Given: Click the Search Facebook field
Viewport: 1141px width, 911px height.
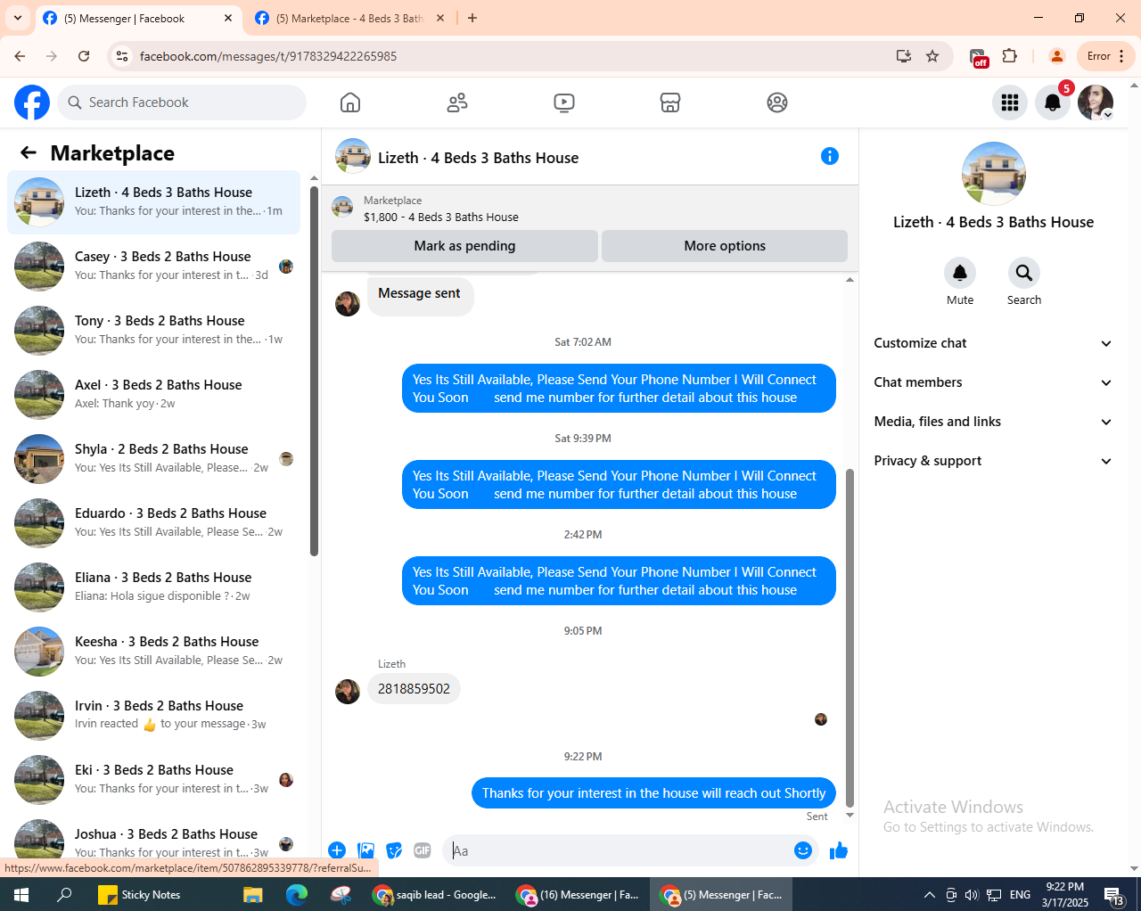Looking at the screenshot, I should click(x=182, y=103).
